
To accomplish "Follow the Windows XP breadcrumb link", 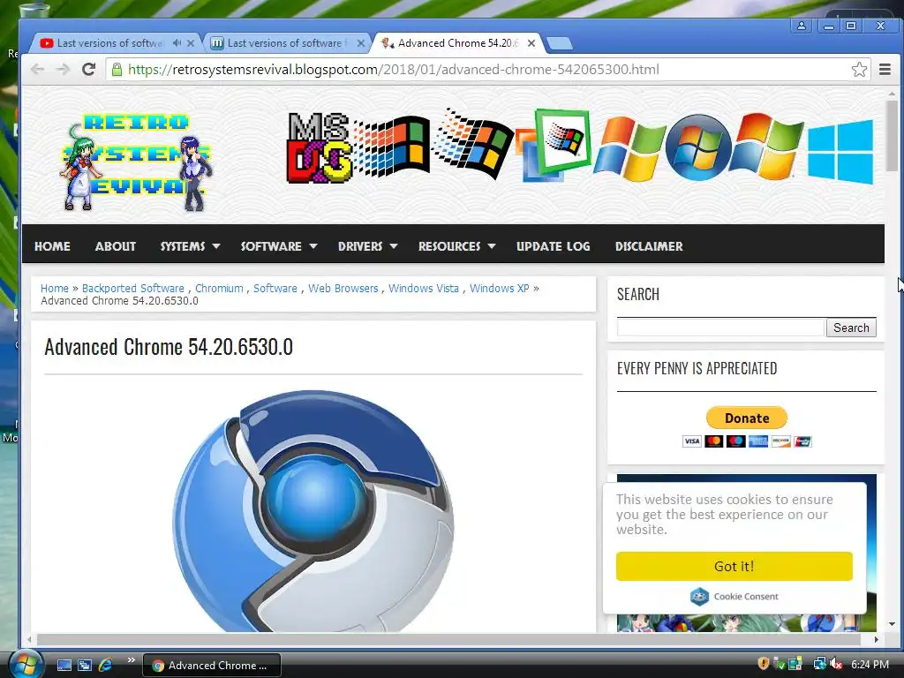I will pos(500,289).
